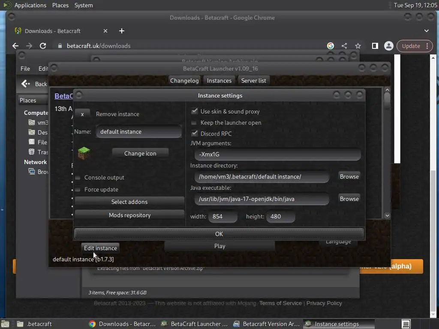Switch to BetaCraft Launcher taskbar item

(x=194, y=324)
